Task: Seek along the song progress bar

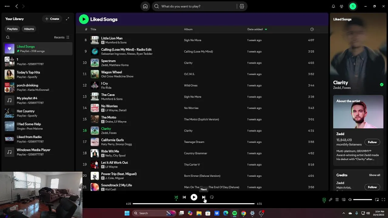Action: coord(194,204)
